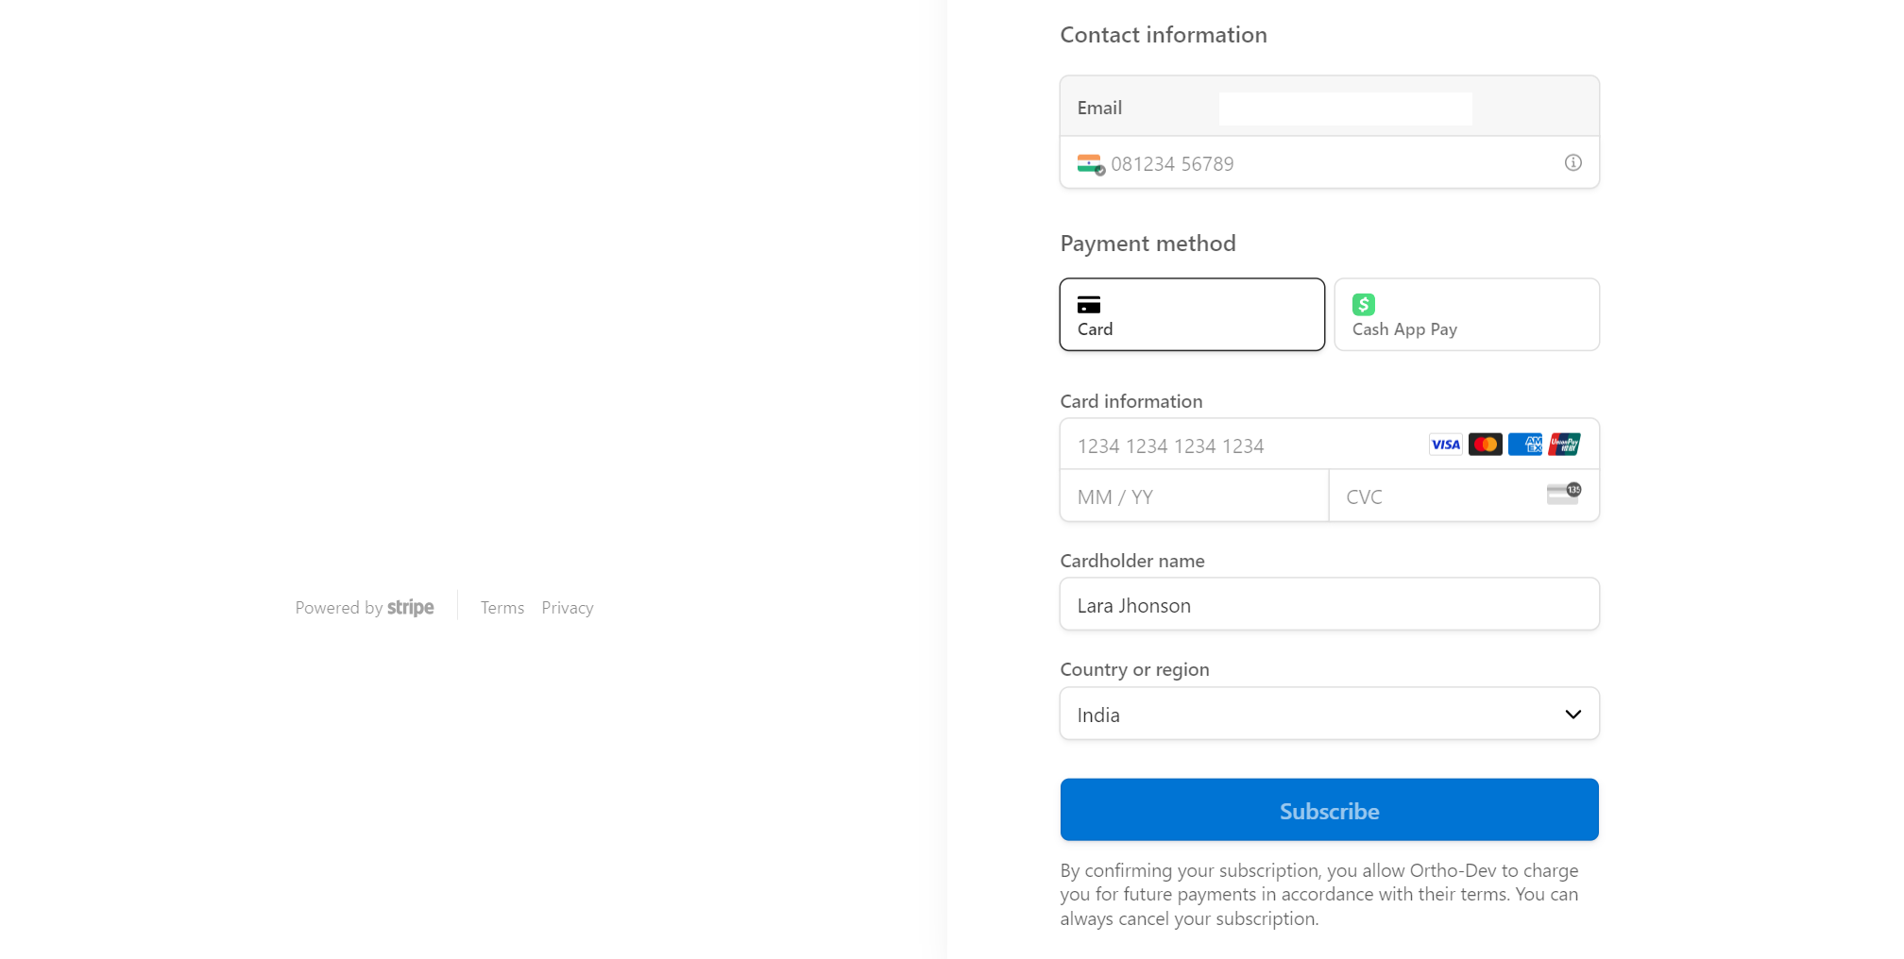1904x959 pixels.
Task: Click the CVC card hint icon
Action: [1563, 494]
